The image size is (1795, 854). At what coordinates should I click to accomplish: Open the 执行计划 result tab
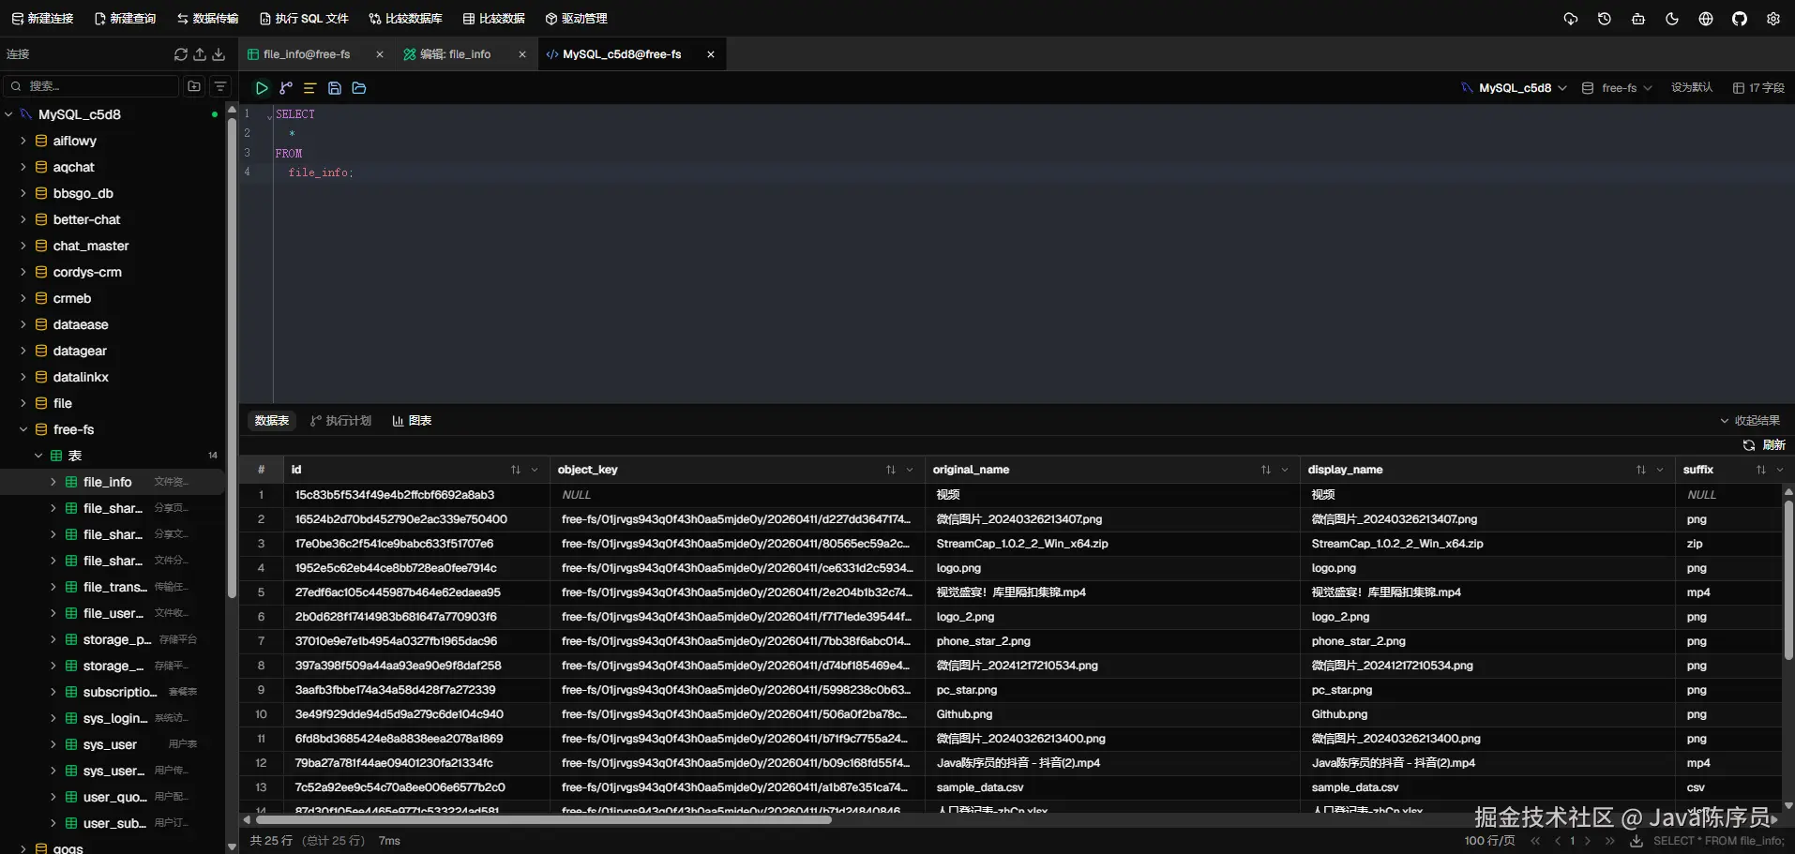(x=341, y=421)
